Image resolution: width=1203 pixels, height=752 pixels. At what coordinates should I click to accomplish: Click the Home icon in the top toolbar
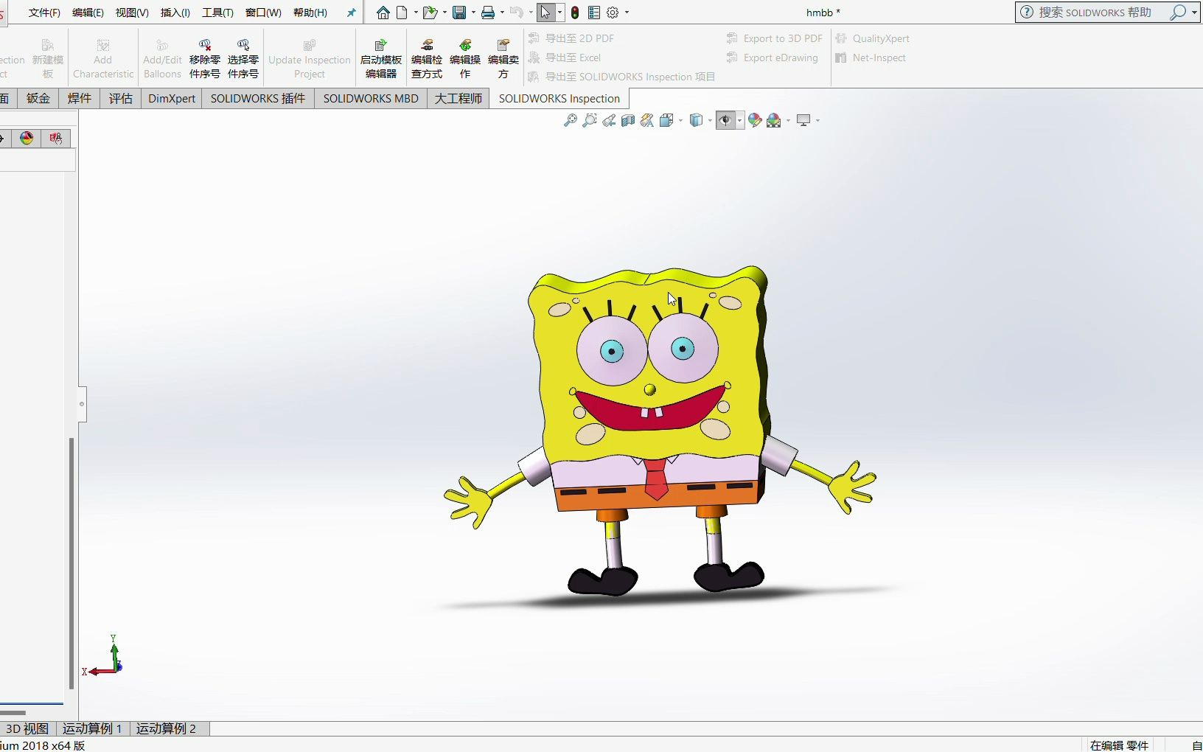(x=383, y=13)
